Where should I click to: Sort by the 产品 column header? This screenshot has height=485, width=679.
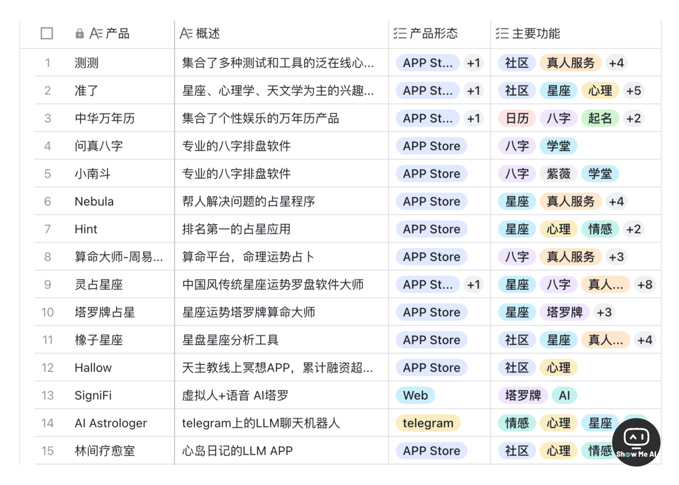[117, 33]
